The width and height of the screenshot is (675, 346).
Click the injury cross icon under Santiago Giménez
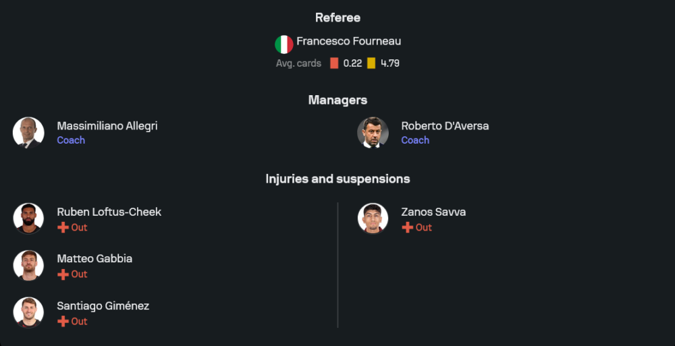coord(63,322)
